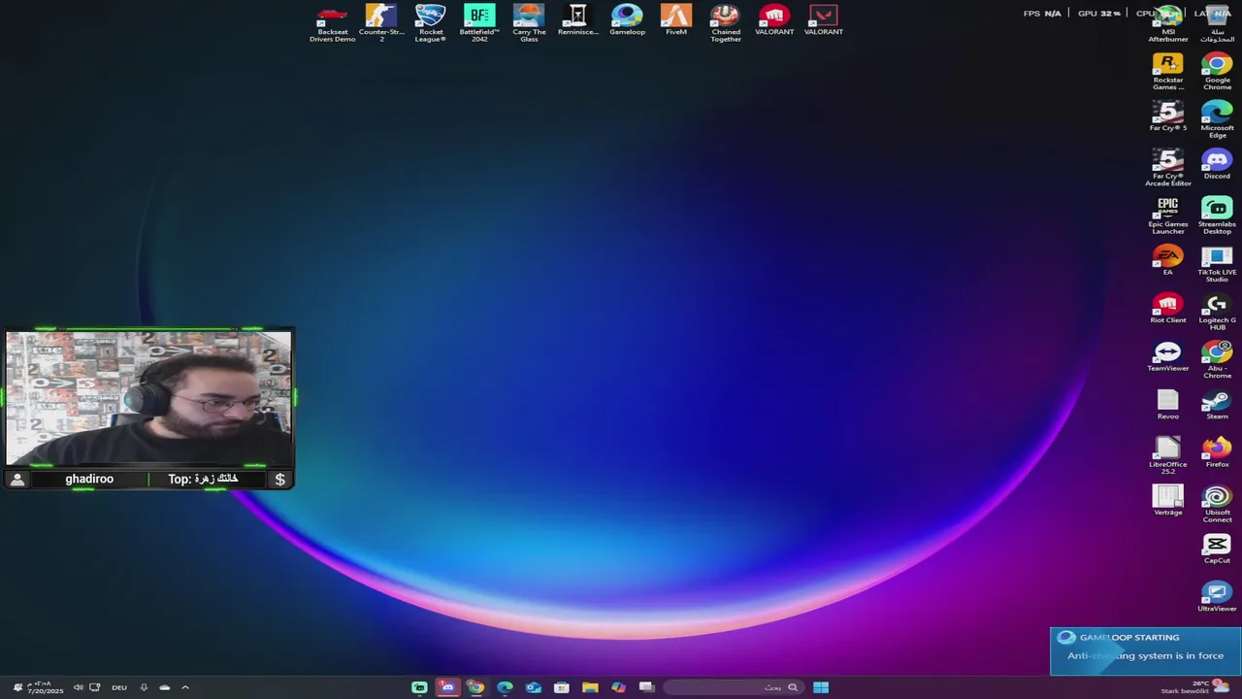The width and height of the screenshot is (1242, 699).
Task: Open the weather widget showing 28°C
Action: point(1196,687)
